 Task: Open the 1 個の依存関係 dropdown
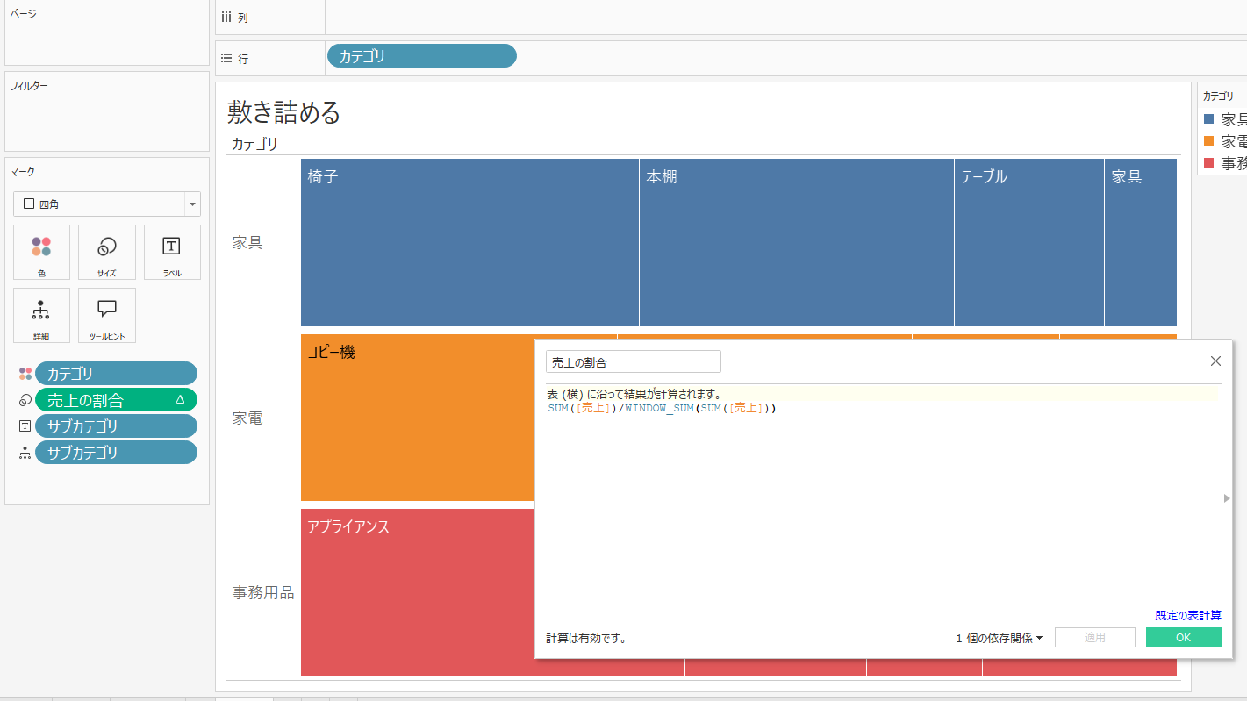tap(1000, 638)
